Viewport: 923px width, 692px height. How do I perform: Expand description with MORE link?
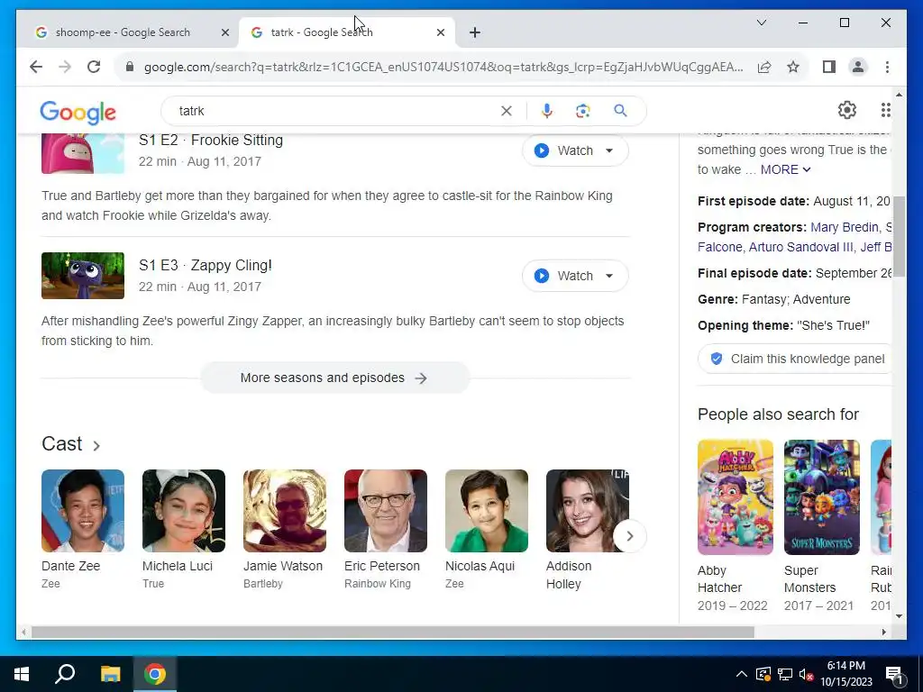click(785, 169)
